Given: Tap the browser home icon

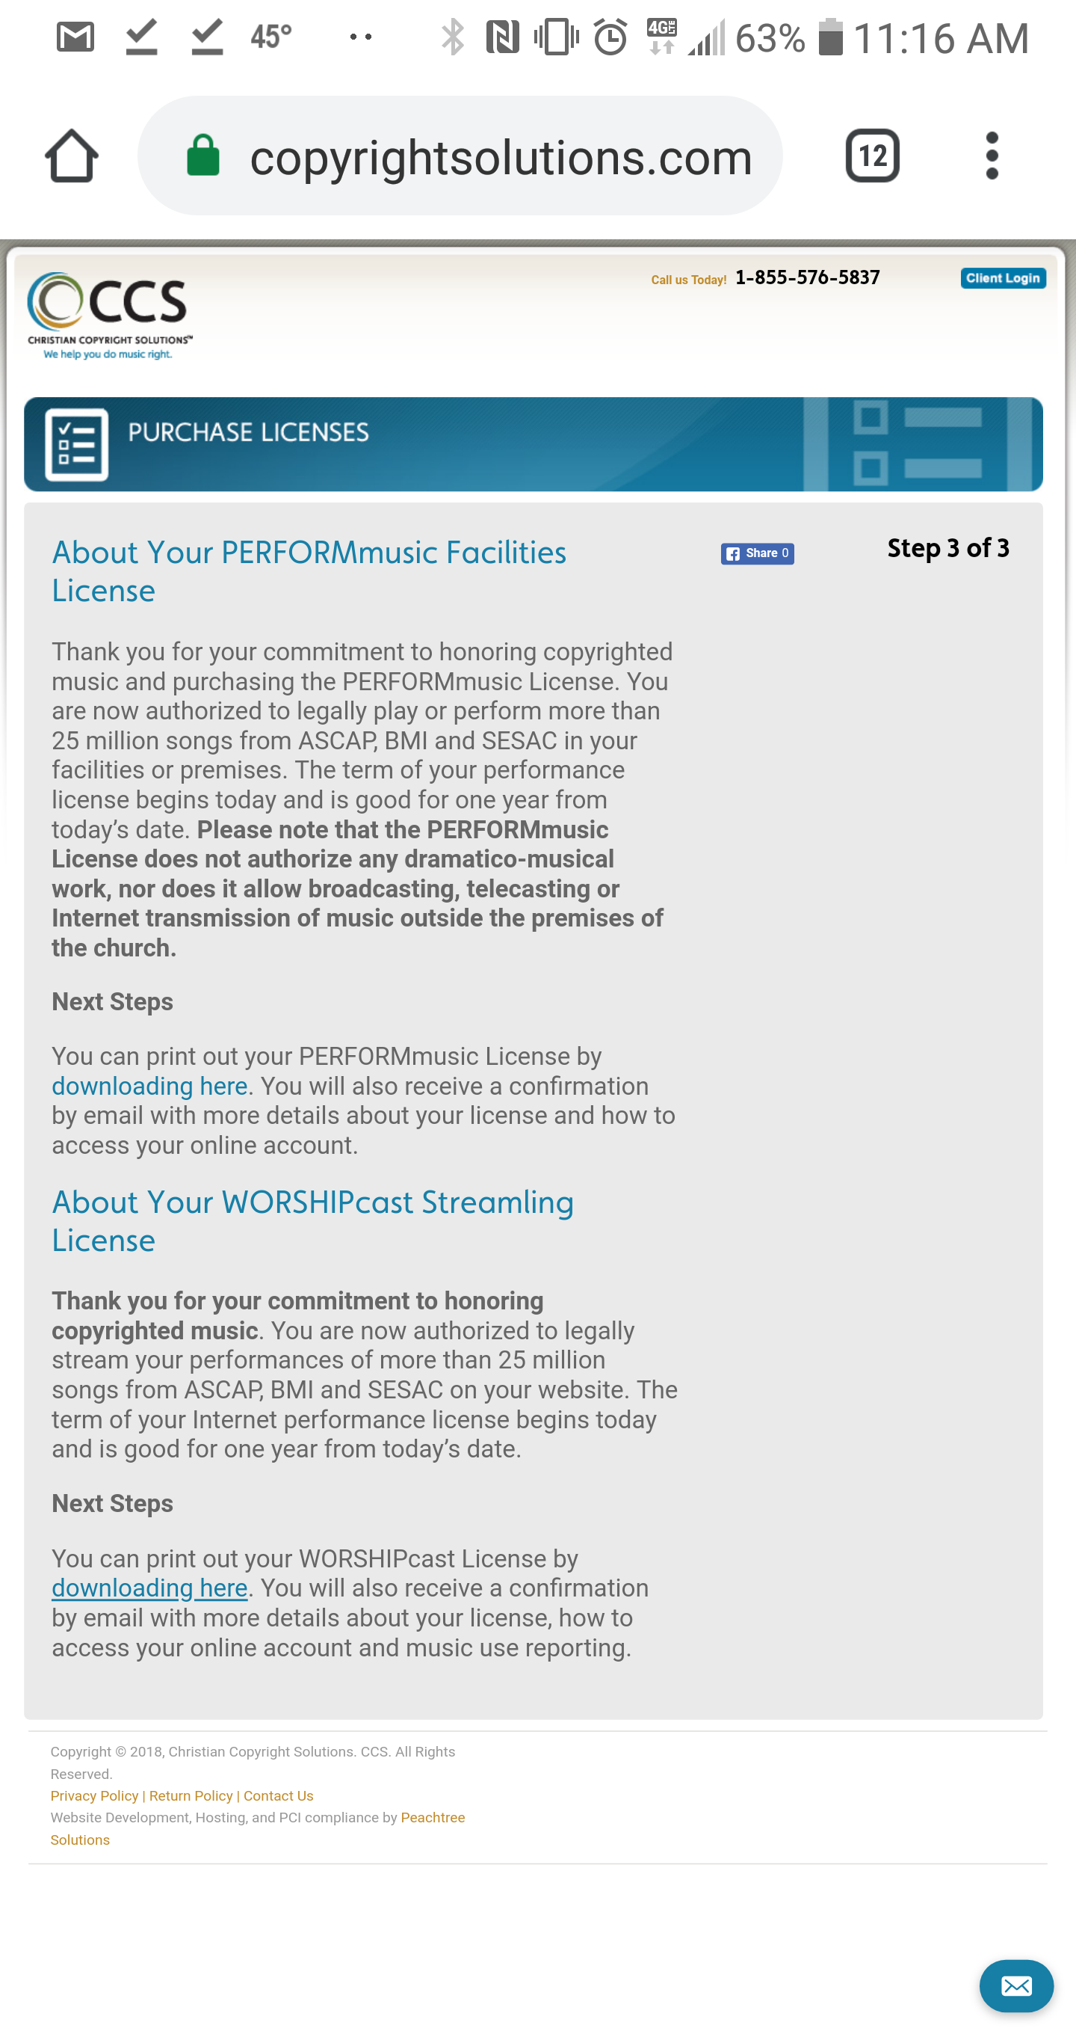Looking at the screenshot, I should (x=72, y=156).
